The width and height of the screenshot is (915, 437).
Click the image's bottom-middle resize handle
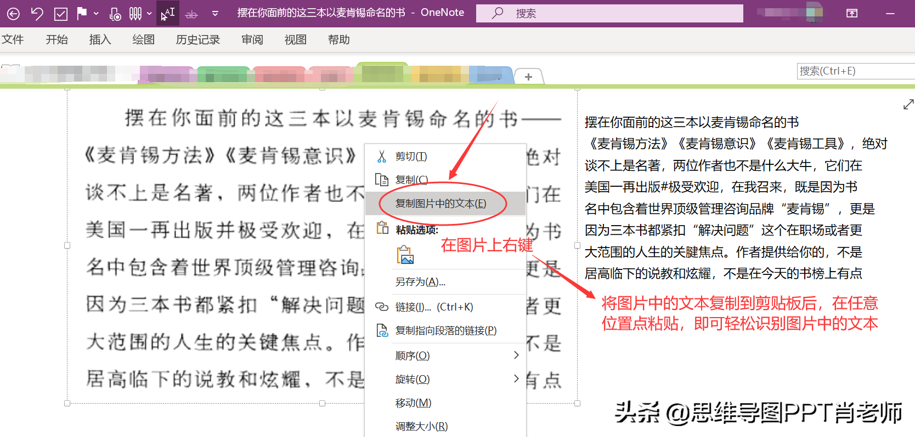322,403
